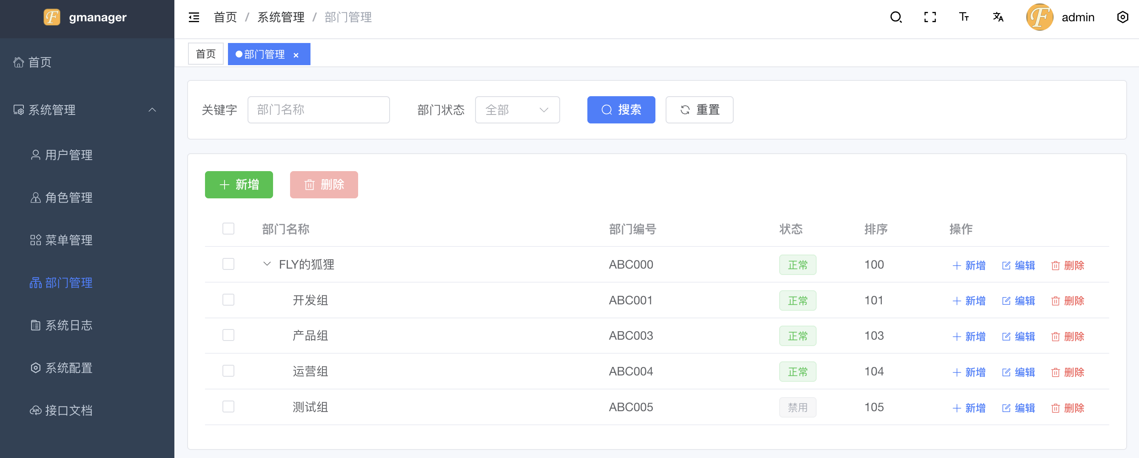Collapse the sidebar with the hamburger icon
The height and width of the screenshot is (458, 1139).
194,17
